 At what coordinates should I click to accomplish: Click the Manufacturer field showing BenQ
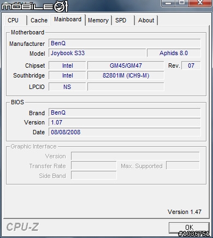click(x=125, y=43)
